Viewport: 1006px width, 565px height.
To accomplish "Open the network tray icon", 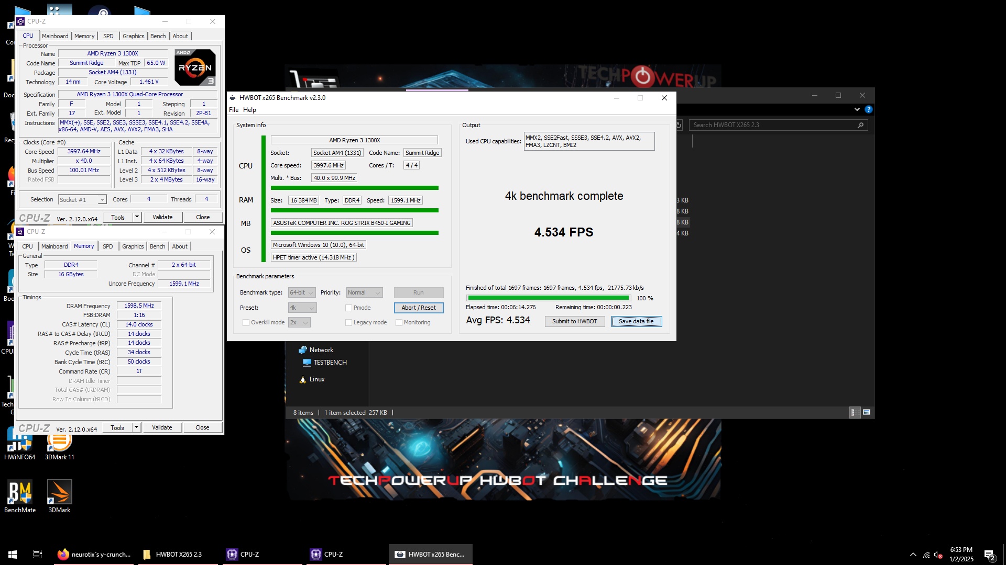I will point(926,555).
